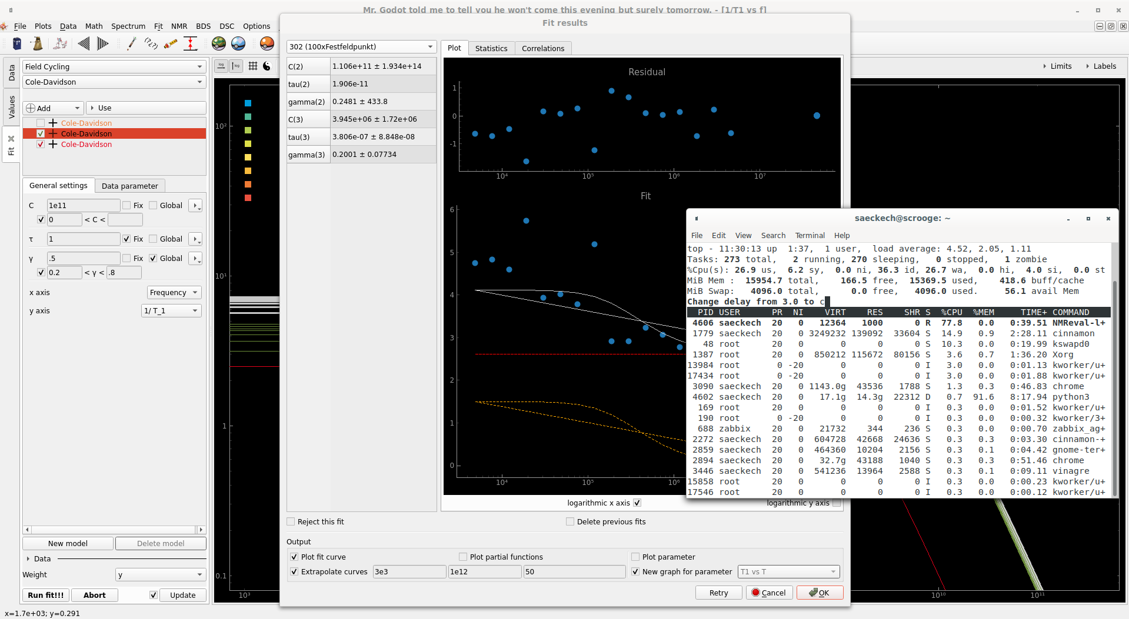This screenshot has width=1129, height=619.
Task: Enable the Reject this fit checkbox
Action: tap(291, 521)
